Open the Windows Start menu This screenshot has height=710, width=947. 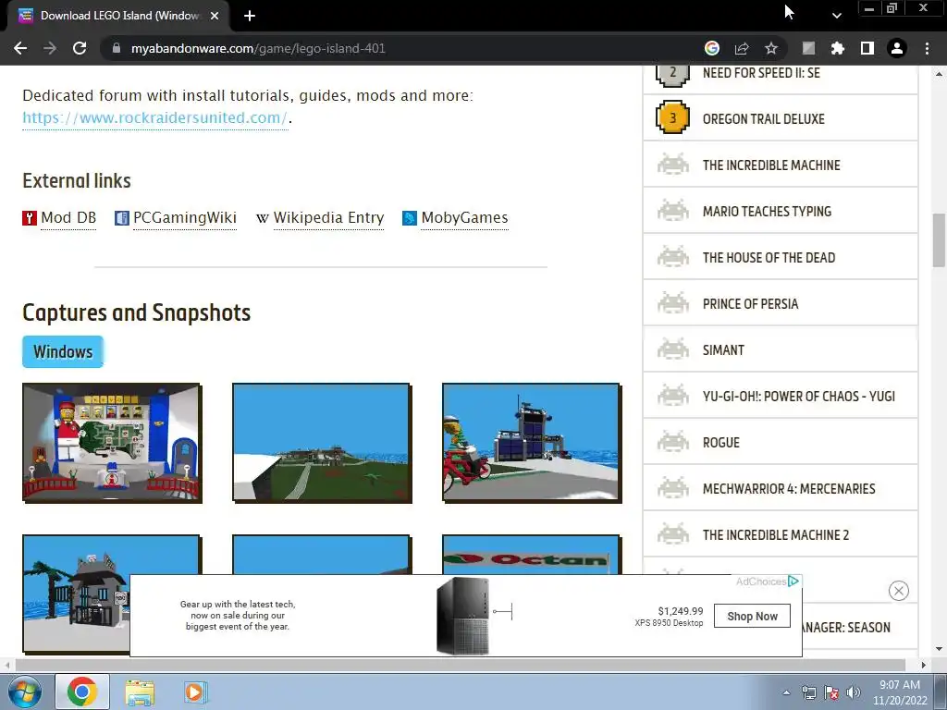(24, 692)
